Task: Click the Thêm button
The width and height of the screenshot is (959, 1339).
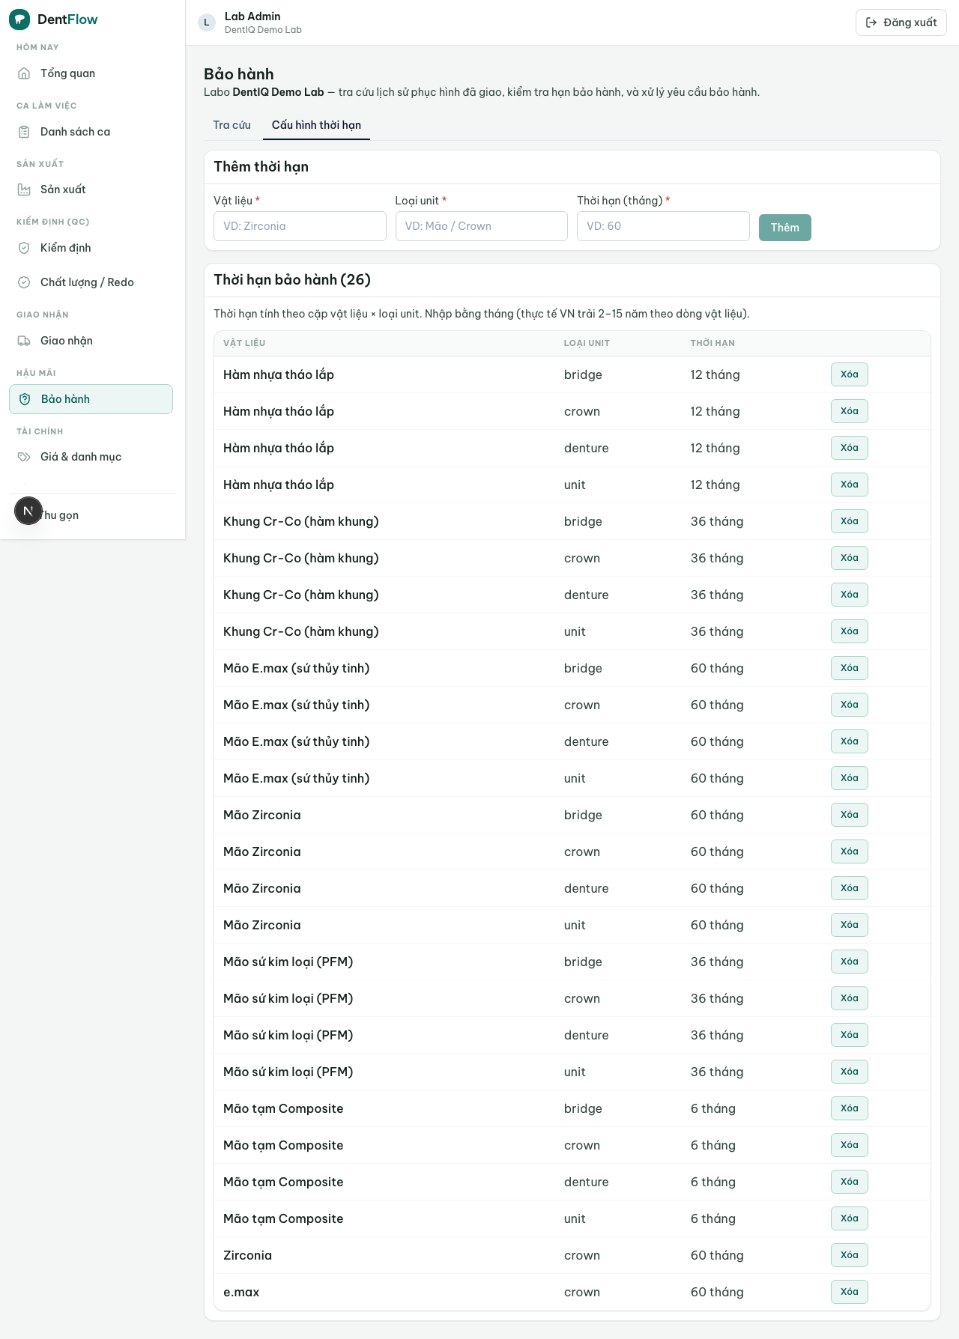Action: click(x=784, y=228)
